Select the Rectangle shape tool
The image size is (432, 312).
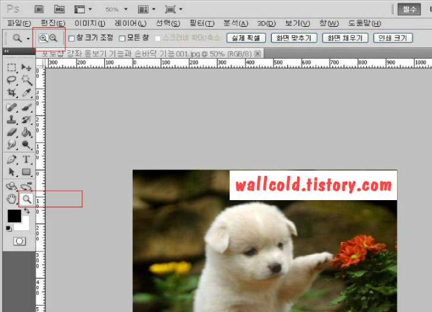[x=27, y=172]
